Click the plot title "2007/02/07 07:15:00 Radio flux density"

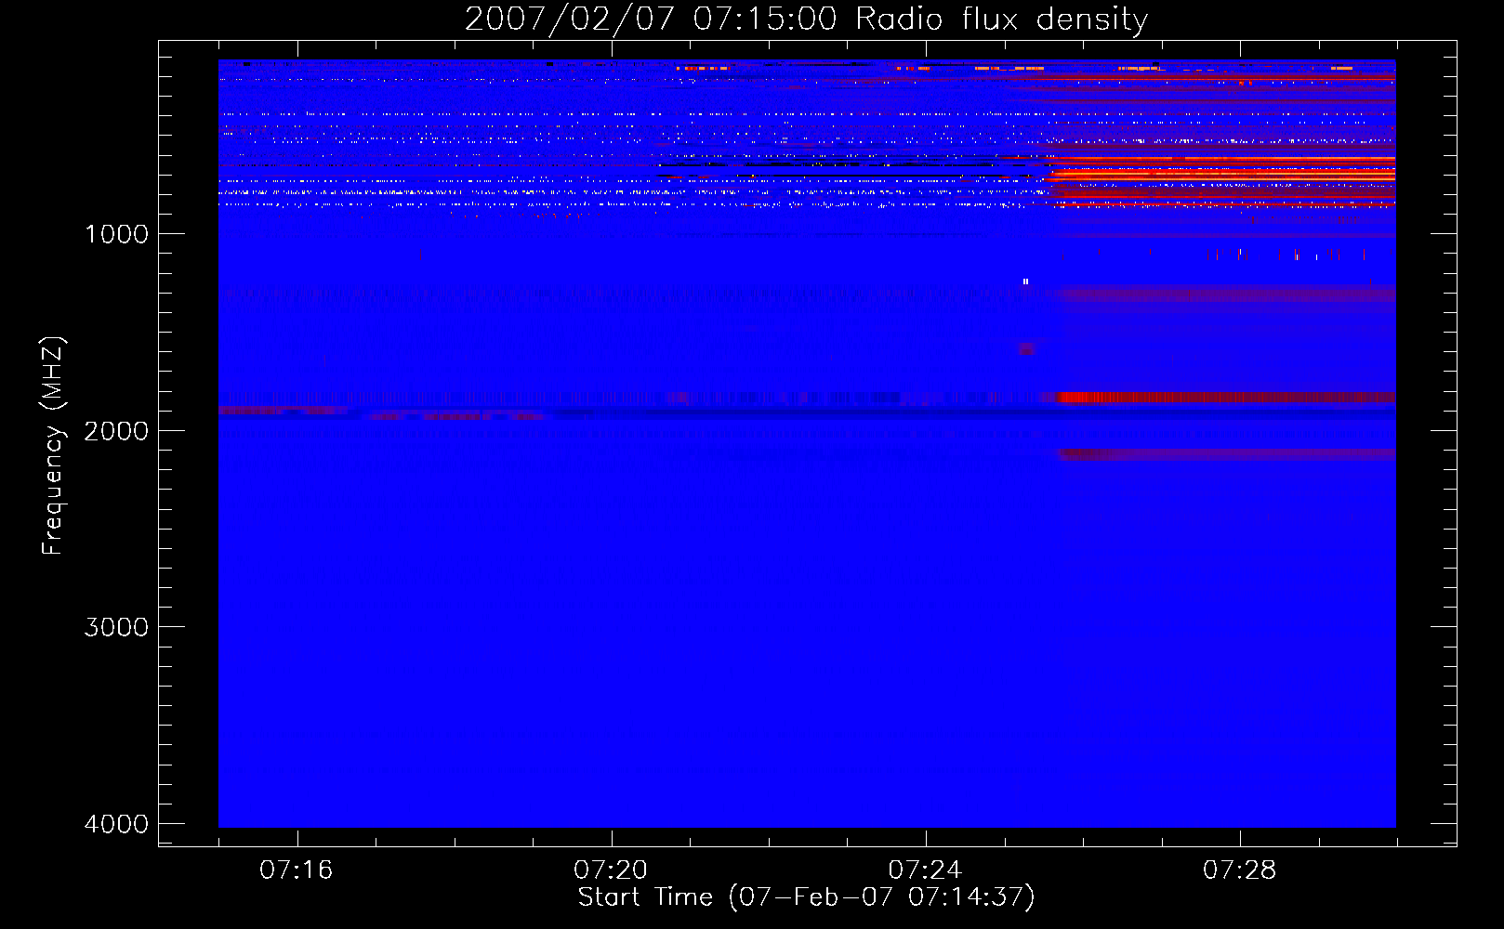[806, 20]
